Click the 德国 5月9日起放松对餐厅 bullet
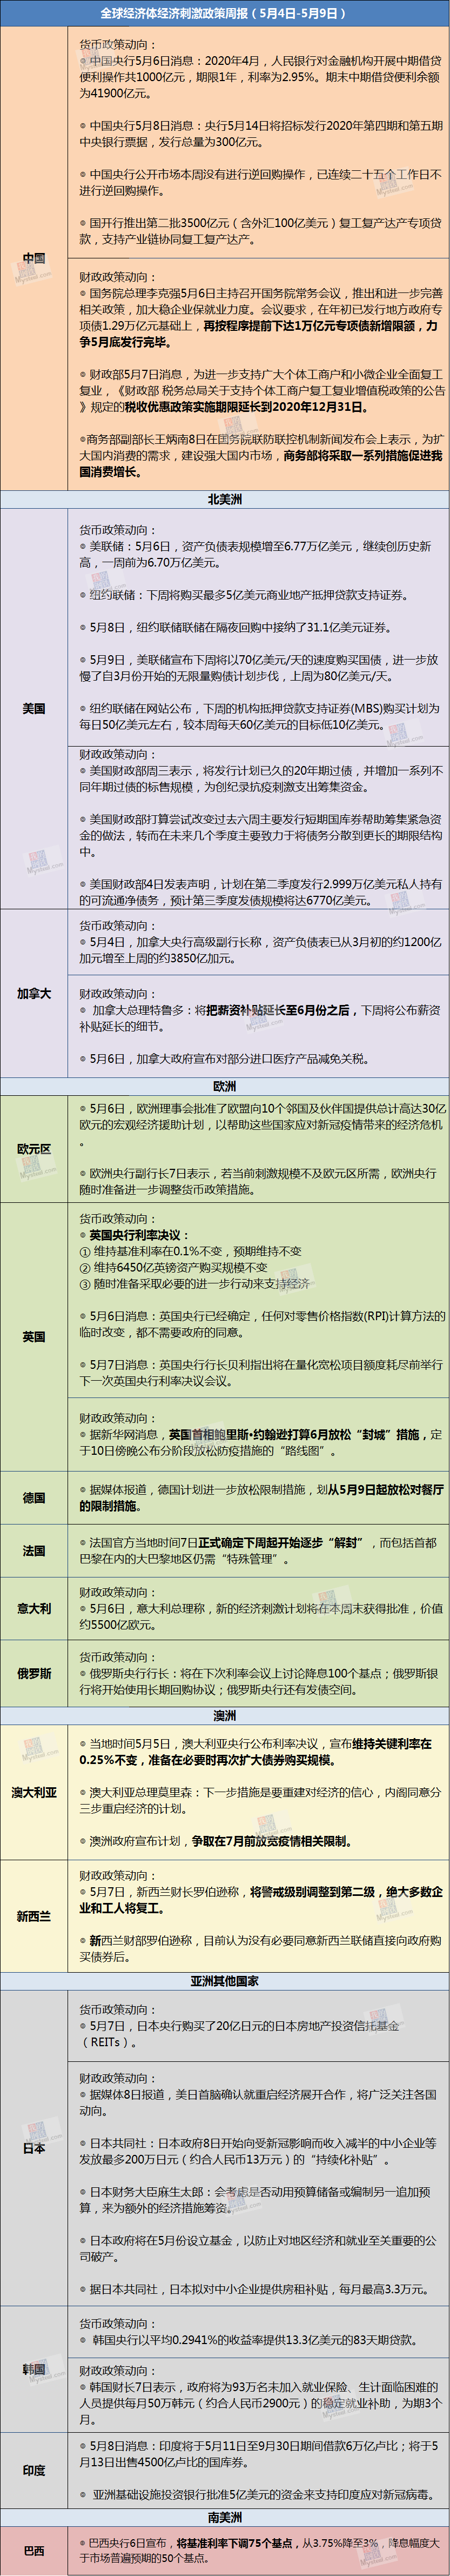The width and height of the screenshot is (450, 2576). (x=262, y=1497)
